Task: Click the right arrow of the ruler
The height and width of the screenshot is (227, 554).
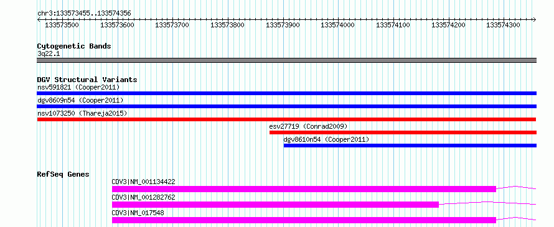Action: point(535,19)
